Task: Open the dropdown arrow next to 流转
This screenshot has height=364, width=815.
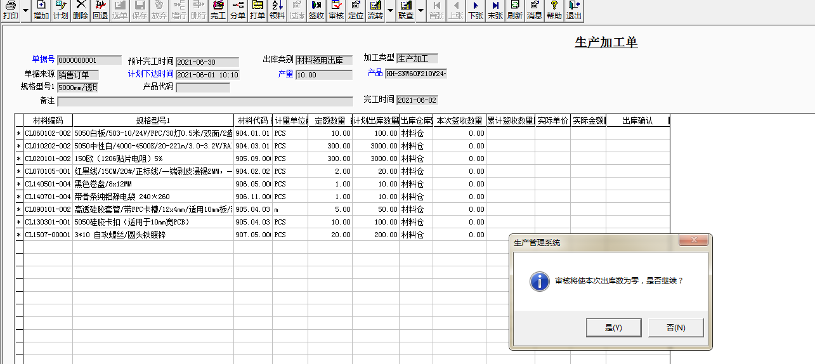Action: pyautogui.click(x=389, y=10)
